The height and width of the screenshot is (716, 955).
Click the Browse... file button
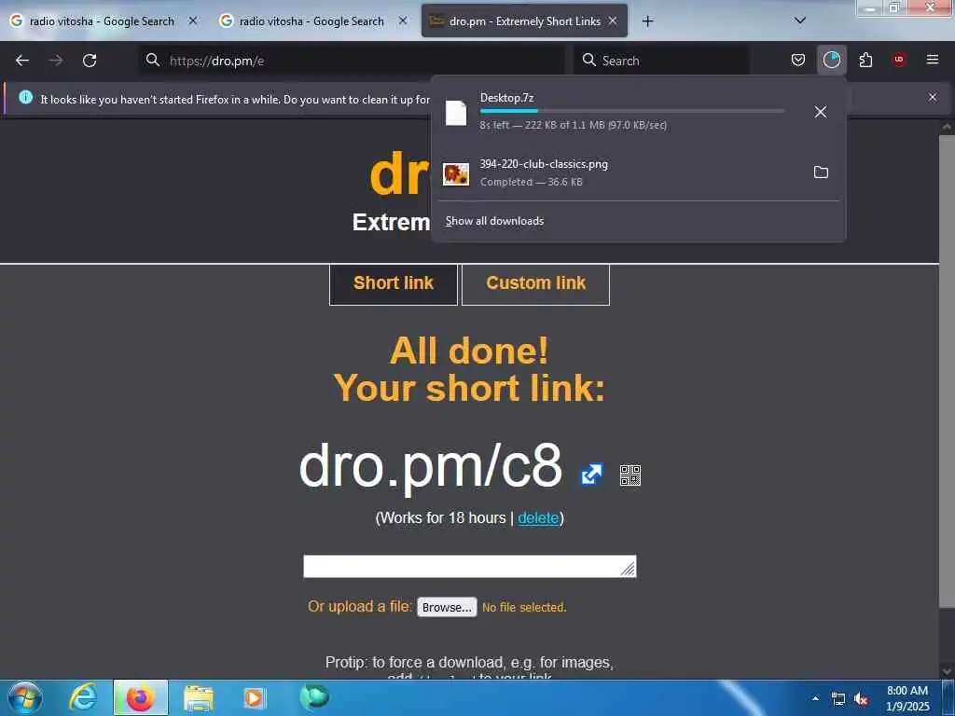[447, 607]
